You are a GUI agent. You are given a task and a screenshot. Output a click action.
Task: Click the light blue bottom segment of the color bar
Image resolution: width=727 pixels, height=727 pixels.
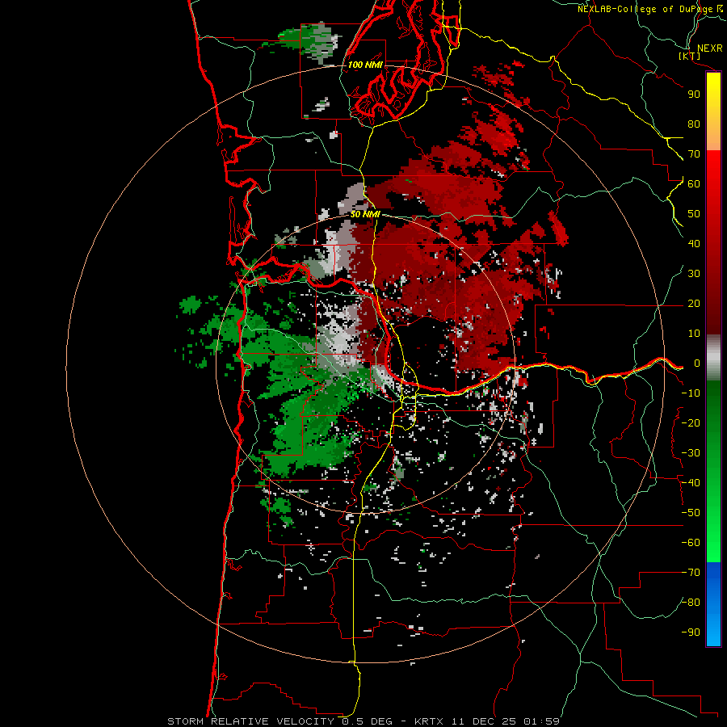[x=713, y=631]
